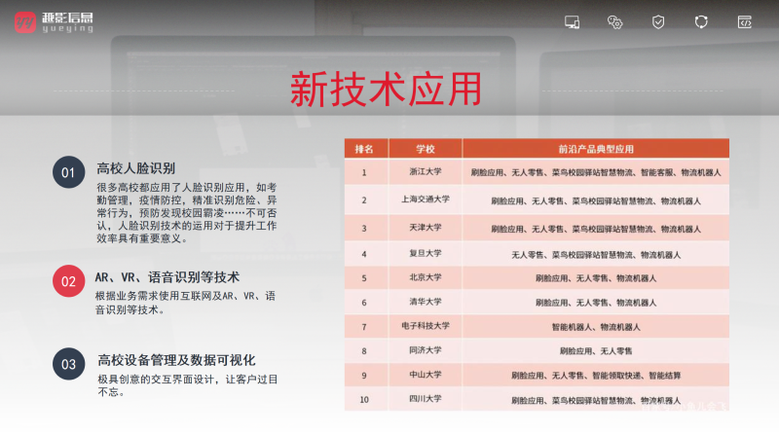Image resolution: width=779 pixels, height=435 pixels.
Task: Click the paragraph about 互联网及AR、VR
Action: (185, 303)
